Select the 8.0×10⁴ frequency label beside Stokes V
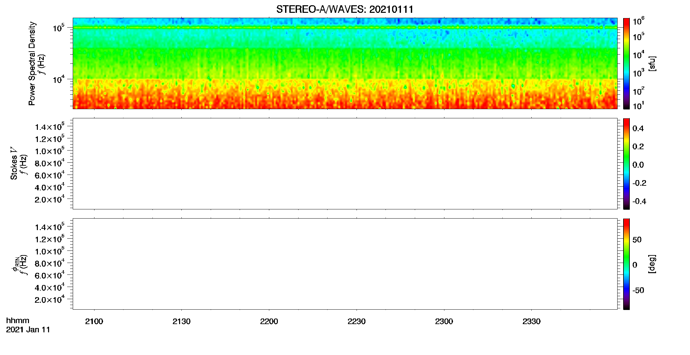Image resolution: width=690 pixels, height=355 pixels. coord(50,163)
